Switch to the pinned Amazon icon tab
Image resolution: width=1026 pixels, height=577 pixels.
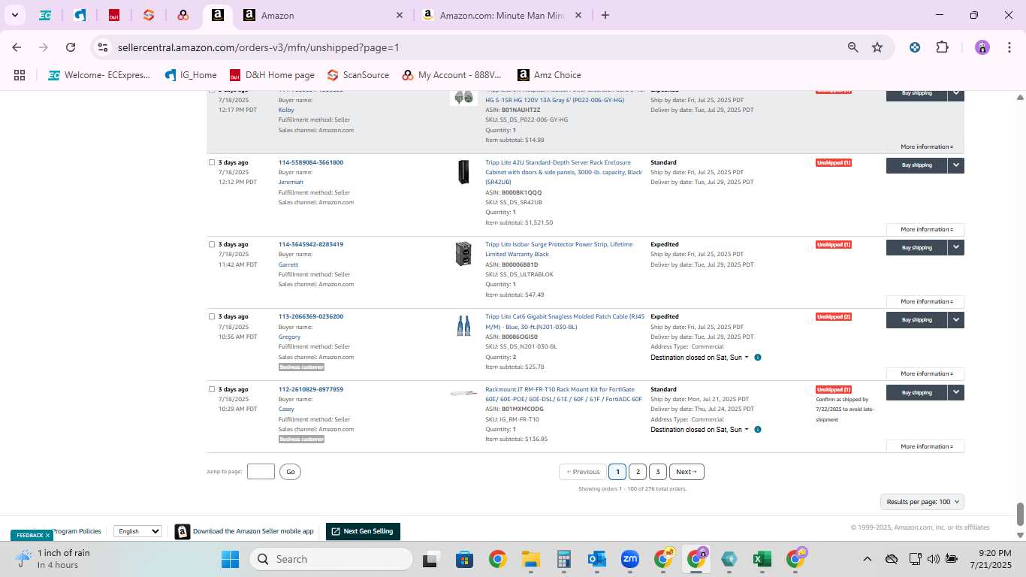click(x=217, y=15)
